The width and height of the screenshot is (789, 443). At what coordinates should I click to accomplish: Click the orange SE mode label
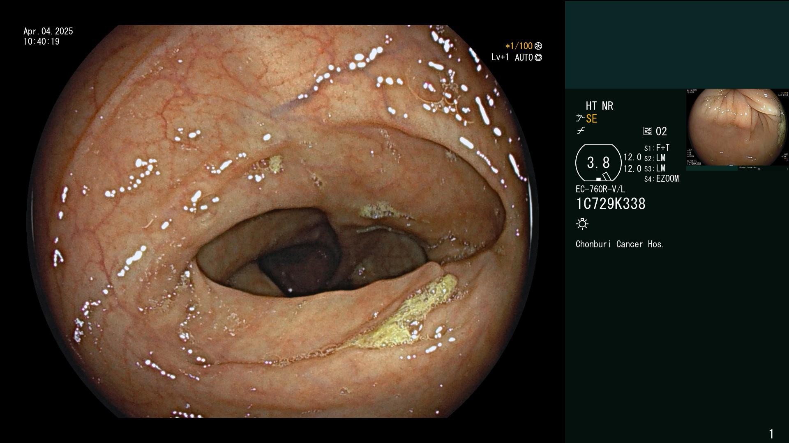click(x=591, y=119)
